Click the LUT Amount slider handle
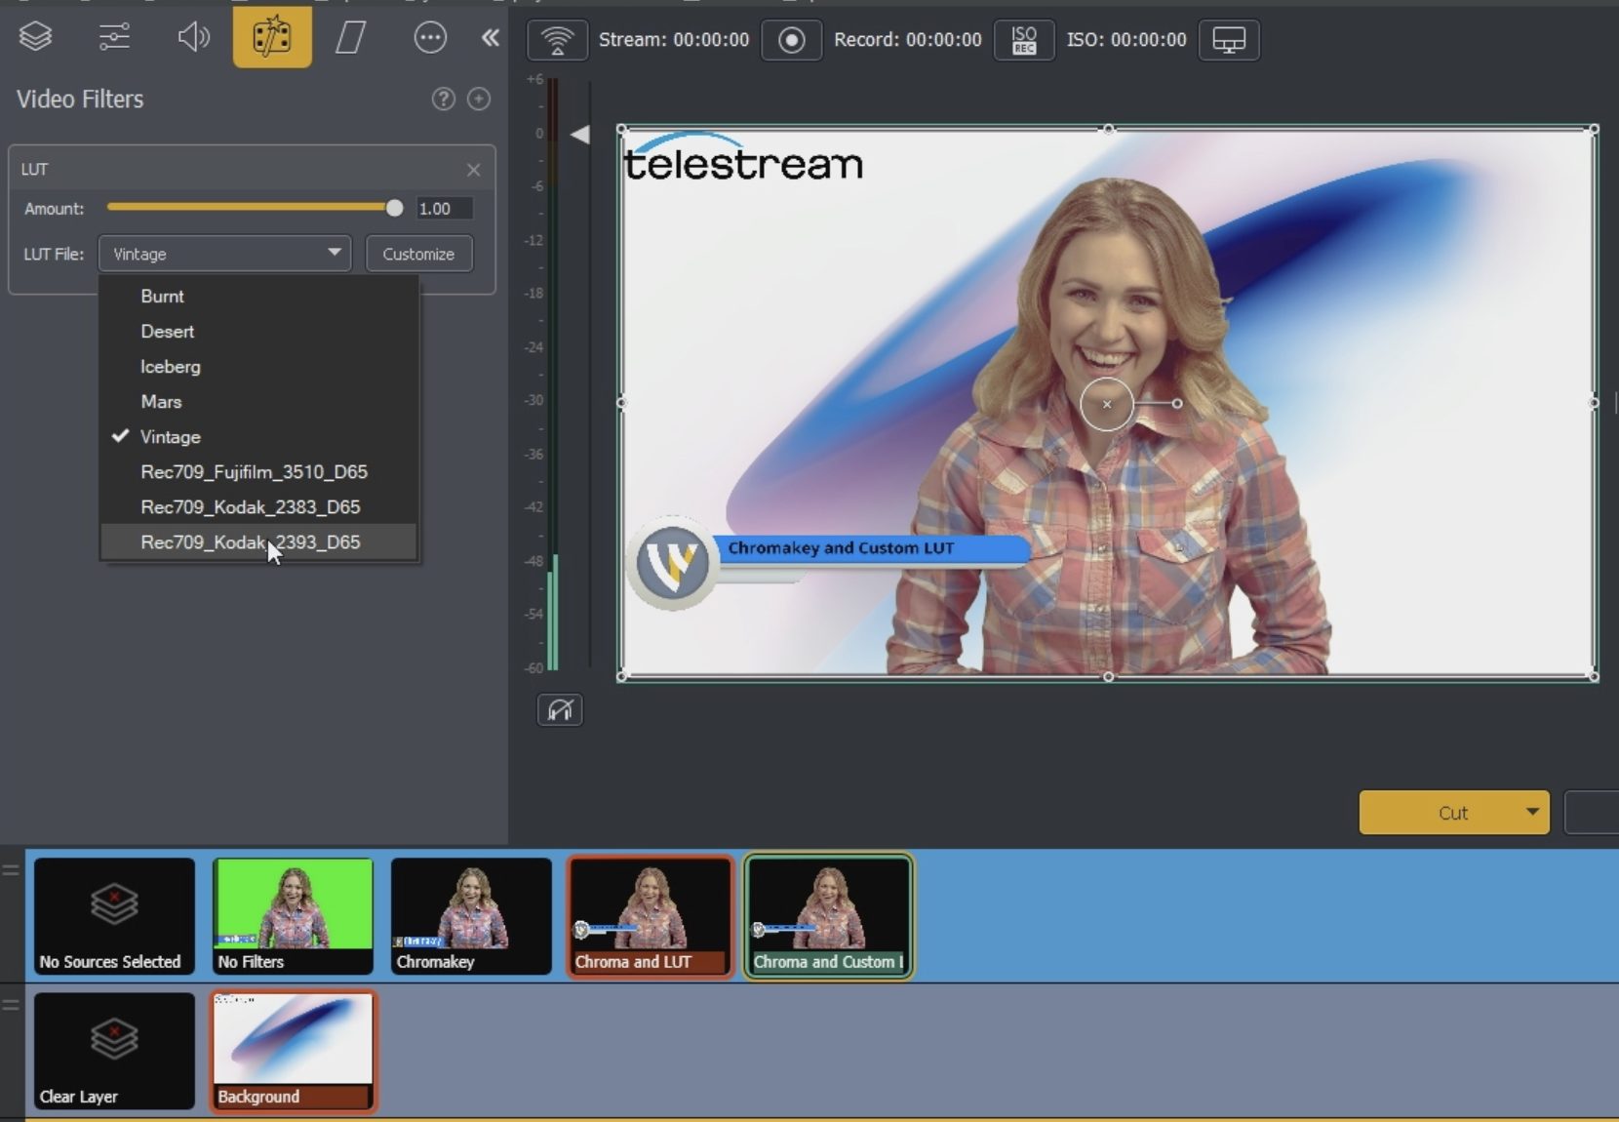Image resolution: width=1619 pixels, height=1122 pixels. pos(394,208)
